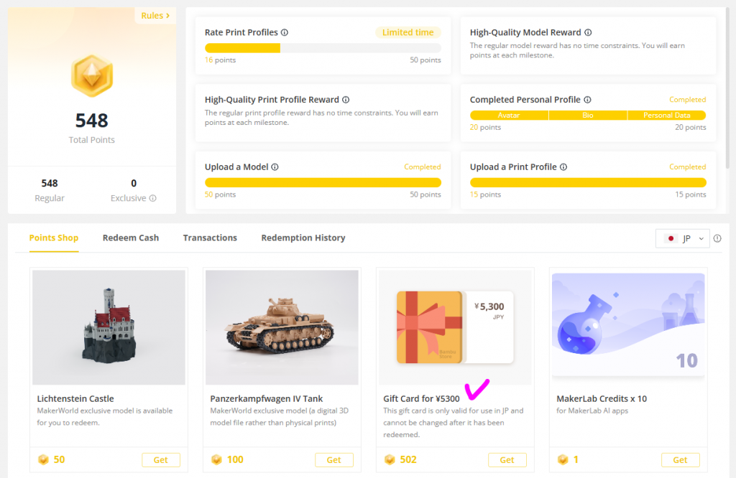This screenshot has width=736, height=478.
Task: Click the Panzerkampfwagen IV Tank thumbnail
Action: [282, 327]
